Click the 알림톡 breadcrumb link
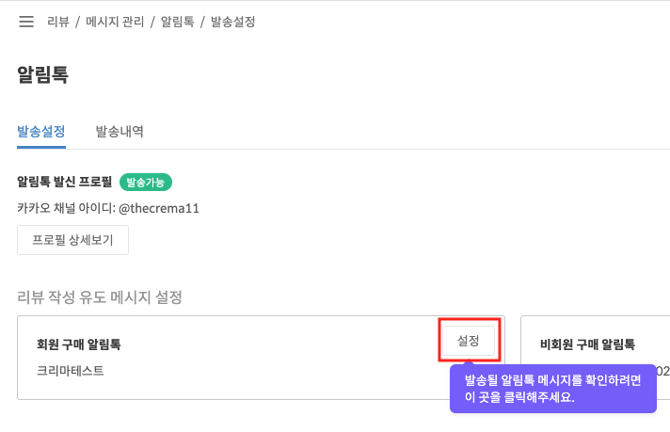The height and width of the screenshot is (432, 670). (x=177, y=21)
